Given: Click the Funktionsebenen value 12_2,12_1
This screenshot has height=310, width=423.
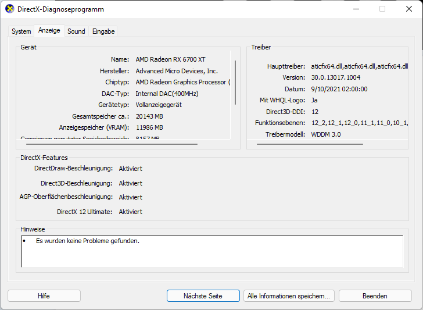Looking at the screenshot, I should (x=360, y=123).
